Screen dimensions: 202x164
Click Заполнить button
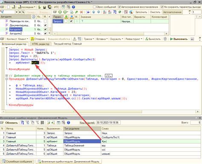[141, 12]
